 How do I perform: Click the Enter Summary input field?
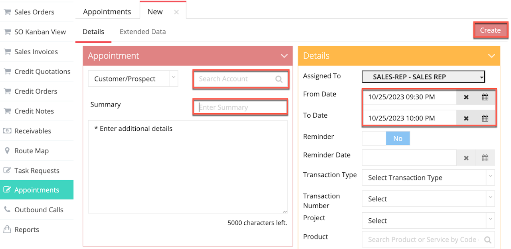[x=240, y=107]
